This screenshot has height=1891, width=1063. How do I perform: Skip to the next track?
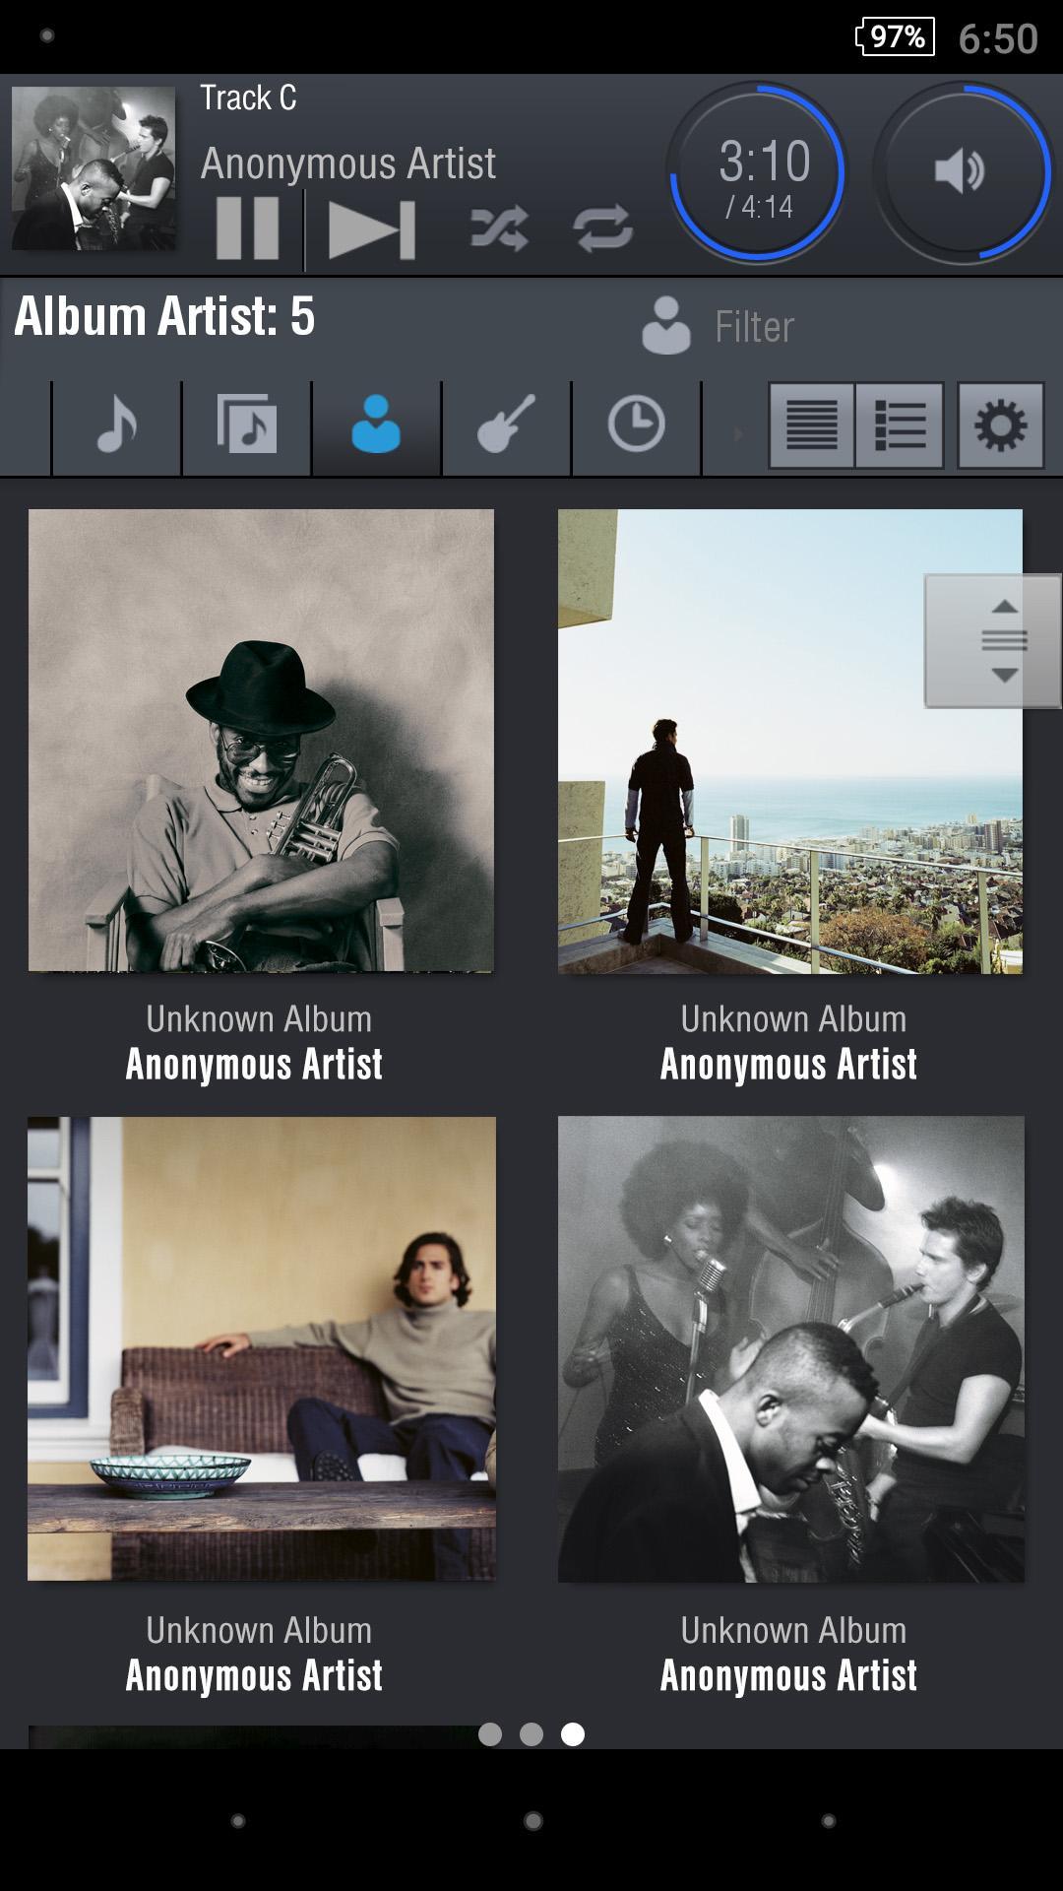[371, 230]
